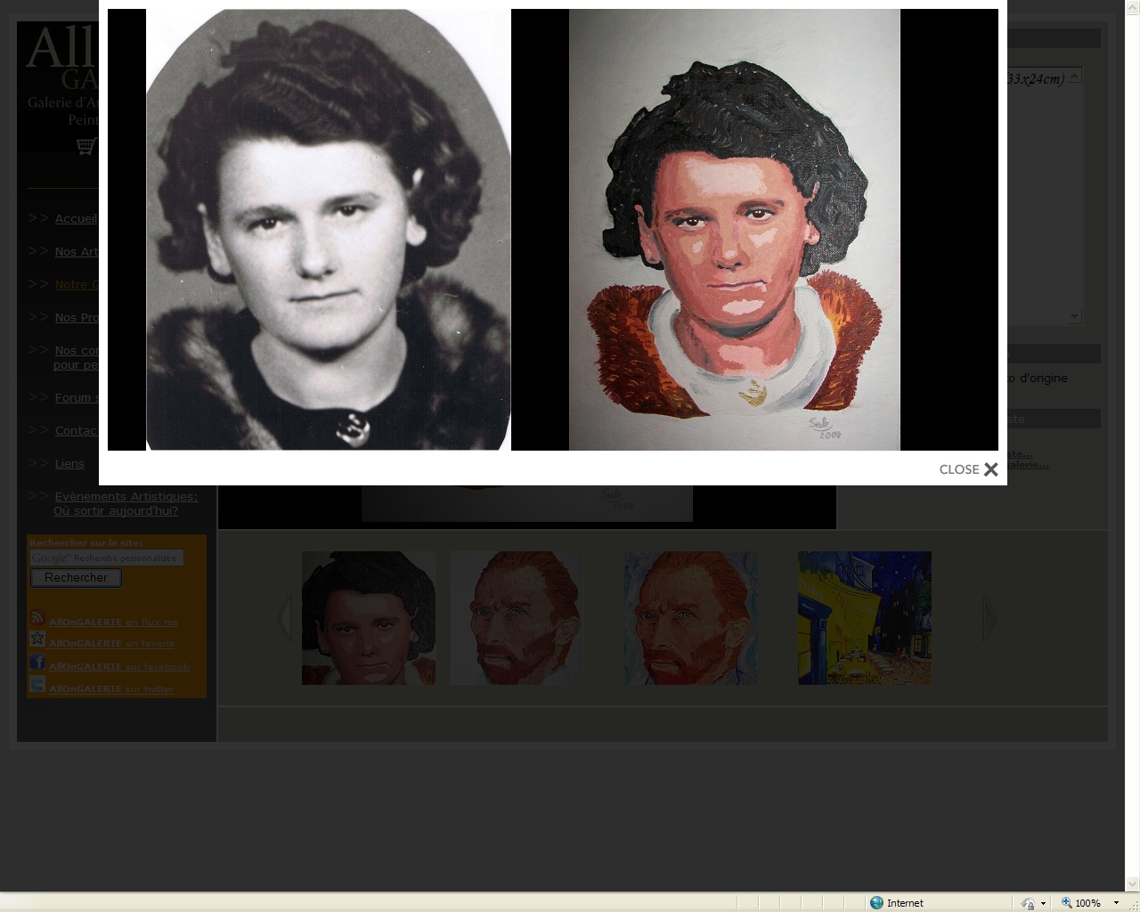The width and height of the screenshot is (1140, 912).
Task: Click the right carousel arrow
Action: (x=989, y=618)
